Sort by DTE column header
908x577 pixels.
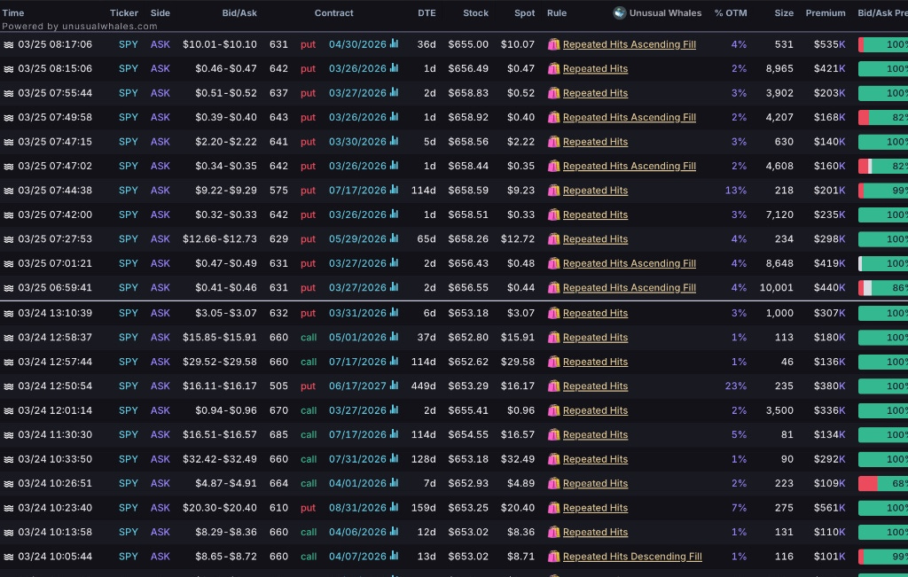(x=427, y=12)
